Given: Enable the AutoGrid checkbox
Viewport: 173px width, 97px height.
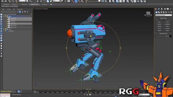Looking at the screenshot, I should coord(159,20).
